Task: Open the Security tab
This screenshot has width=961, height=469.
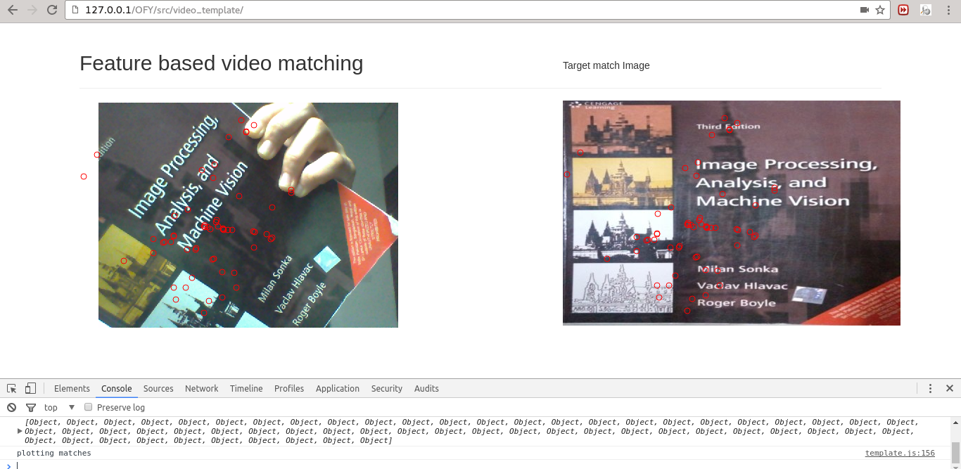Action: click(x=387, y=388)
